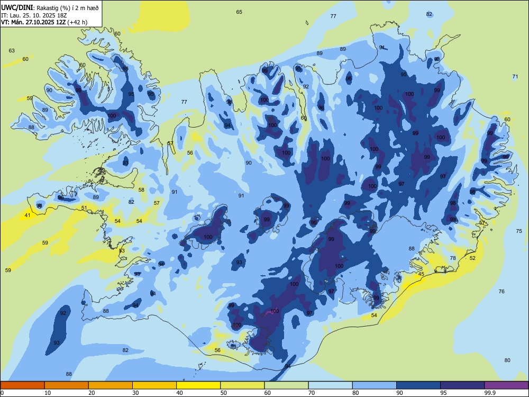Click the legend tick label '20'
This screenshot has height=397, width=529.
coord(92,393)
